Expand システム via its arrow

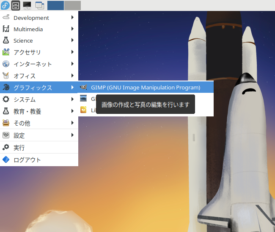pyautogui.click(x=72, y=99)
